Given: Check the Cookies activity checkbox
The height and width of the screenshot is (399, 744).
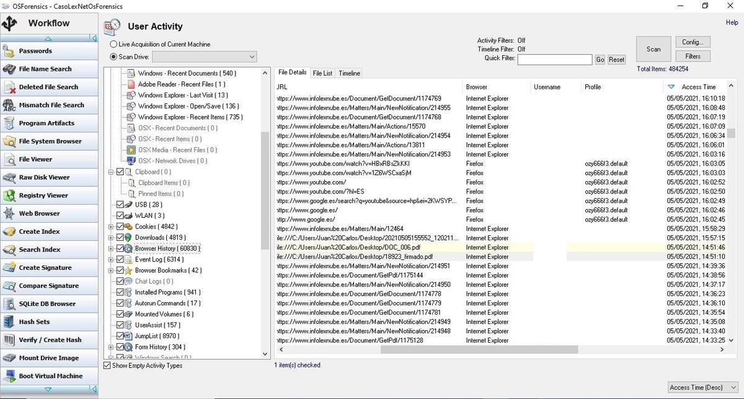Looking at the screenshot, I should pyautogui.click(x=120, y=226).
